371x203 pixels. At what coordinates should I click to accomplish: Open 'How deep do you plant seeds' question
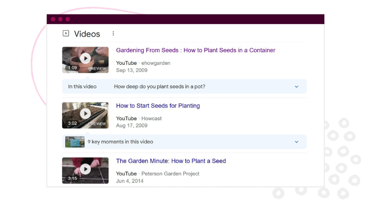tap(159, 86)
